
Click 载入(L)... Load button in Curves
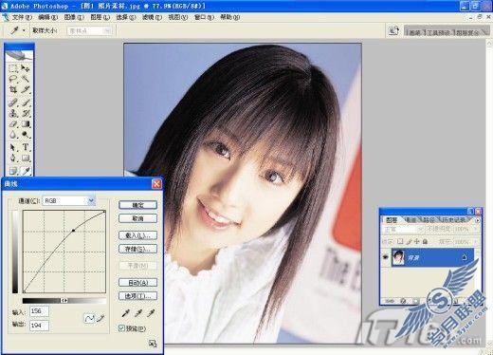pos(137,235)
